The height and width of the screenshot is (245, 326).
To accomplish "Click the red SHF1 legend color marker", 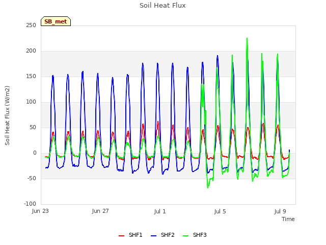I will coord(121,236).
